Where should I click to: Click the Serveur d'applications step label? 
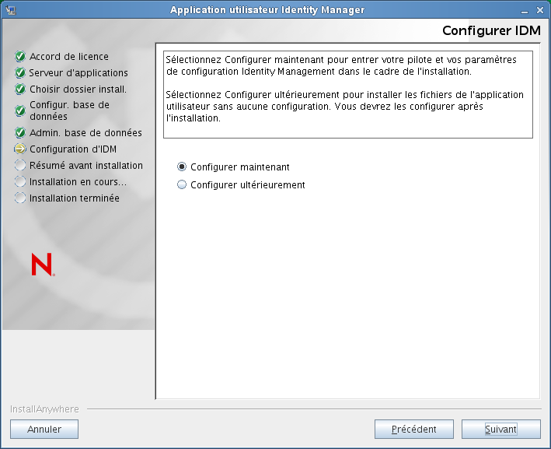click(78, 73)
